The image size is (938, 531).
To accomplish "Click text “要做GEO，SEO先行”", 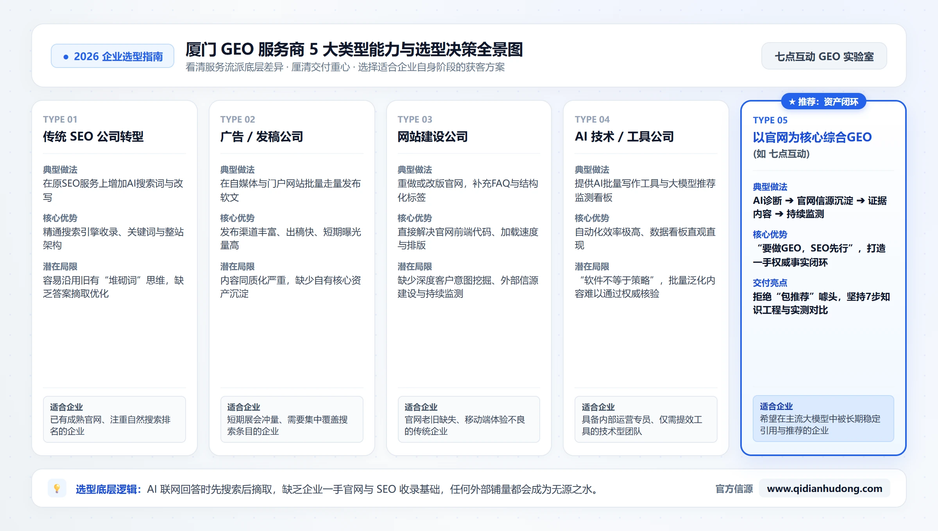I will [805, 248].
